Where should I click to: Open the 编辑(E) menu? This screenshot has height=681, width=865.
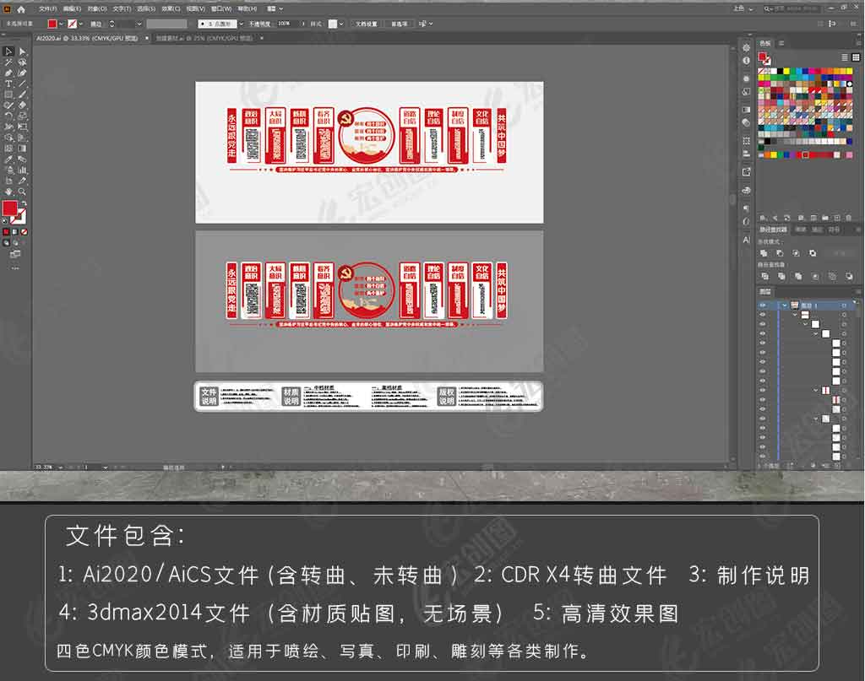point(72,8)
